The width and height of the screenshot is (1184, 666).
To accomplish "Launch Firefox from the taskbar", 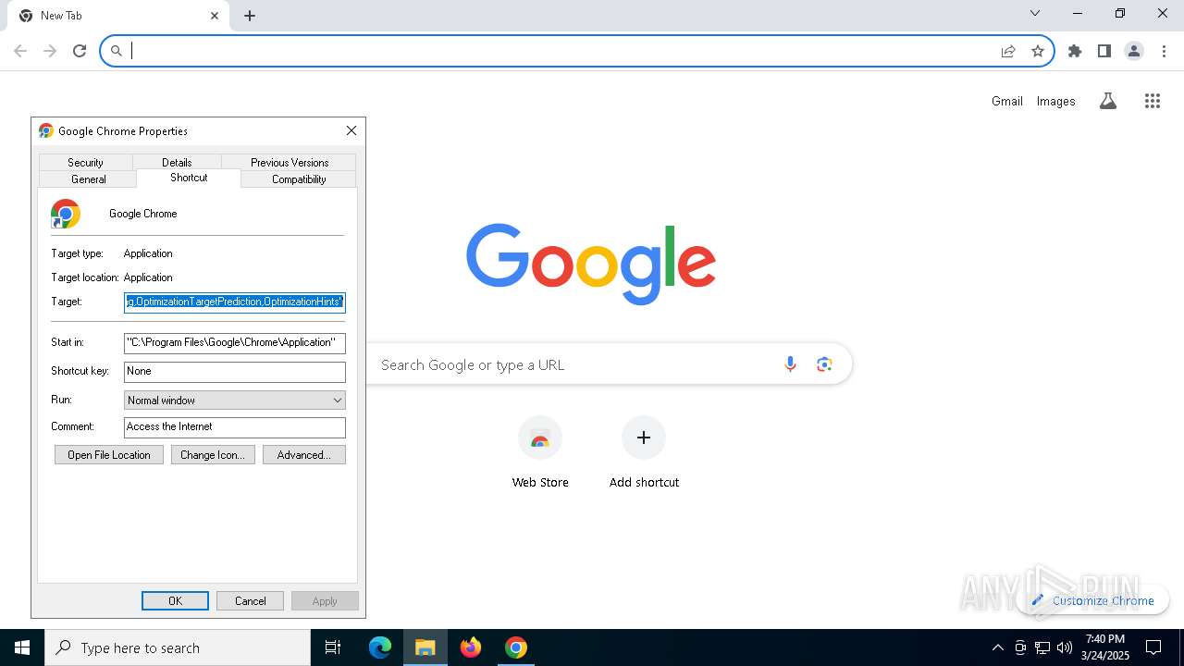I will [471, 647].
